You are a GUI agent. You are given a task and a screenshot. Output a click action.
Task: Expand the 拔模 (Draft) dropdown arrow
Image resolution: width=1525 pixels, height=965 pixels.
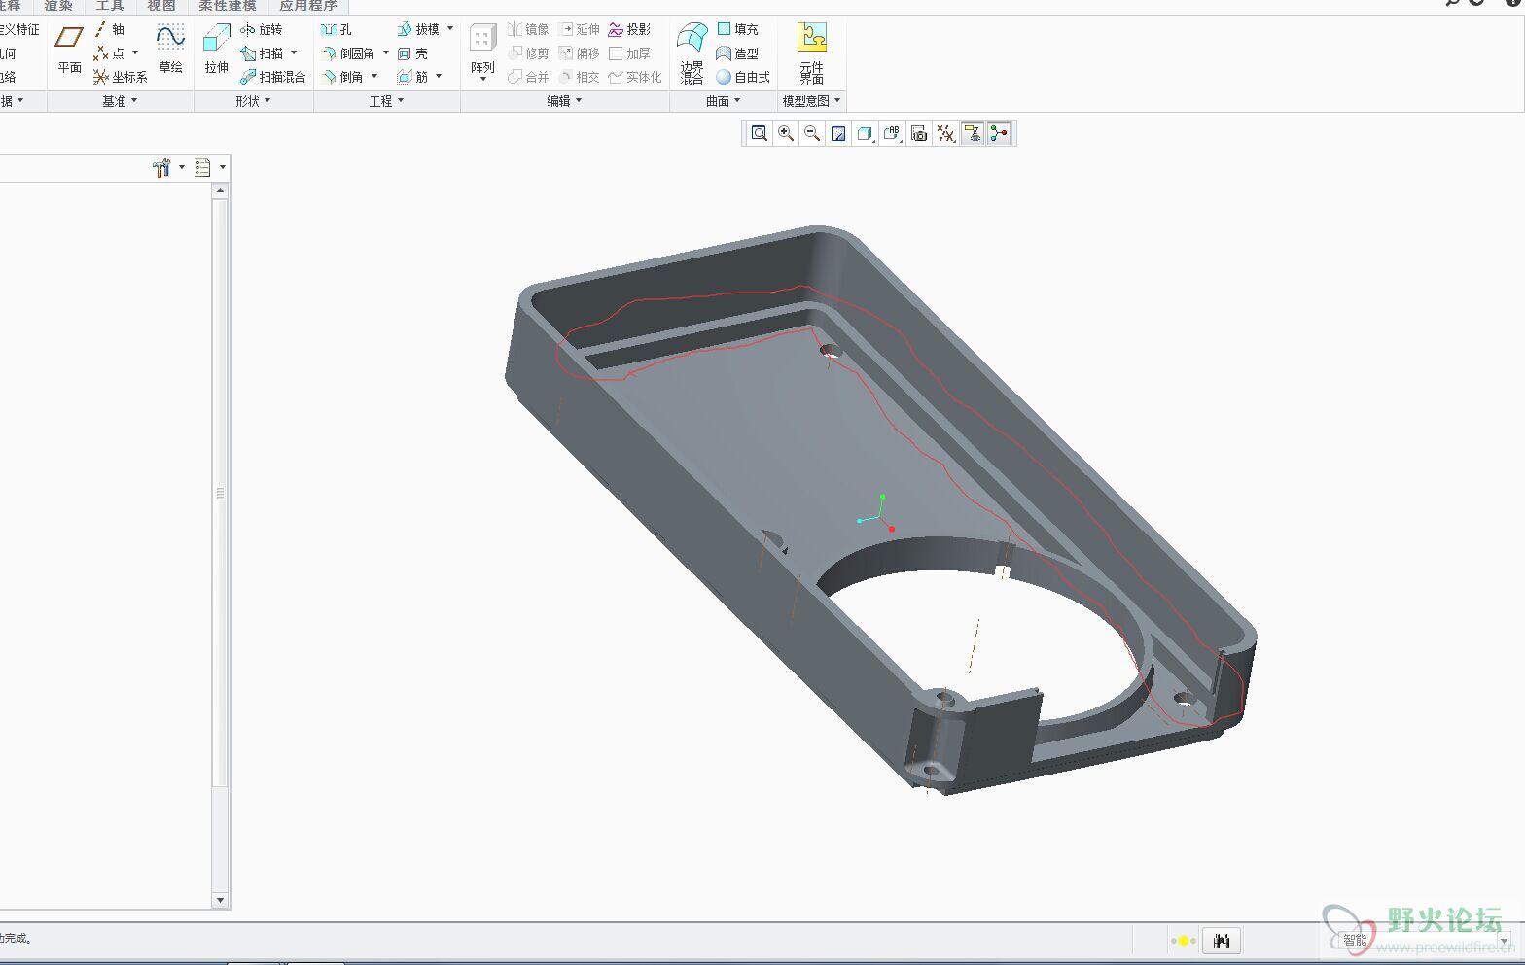click(450, 29)
